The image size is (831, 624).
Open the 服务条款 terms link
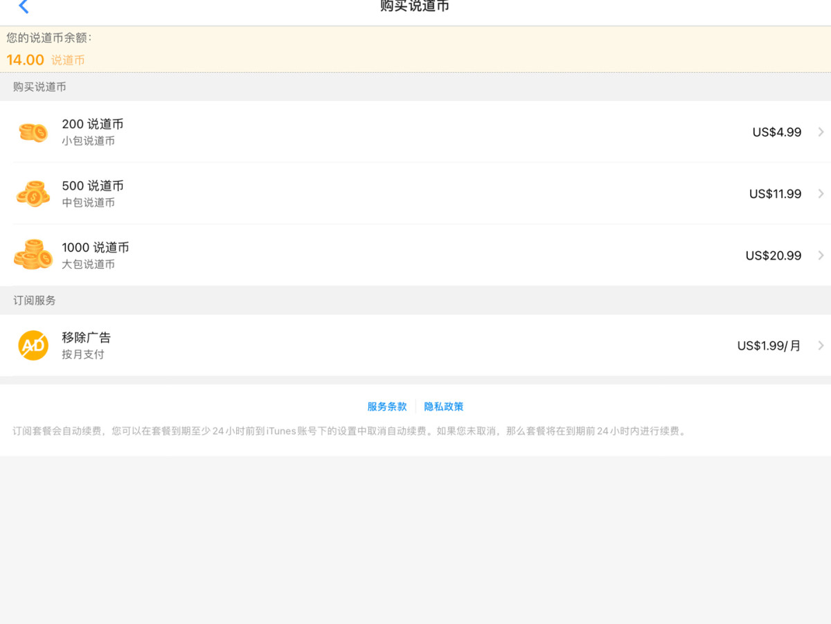[387, 407]
